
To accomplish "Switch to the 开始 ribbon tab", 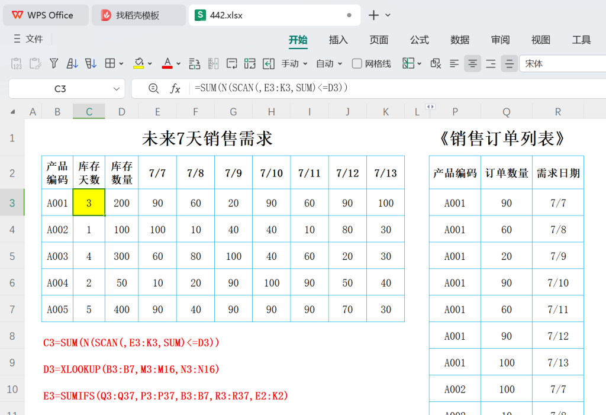I will tap(298, 40).
